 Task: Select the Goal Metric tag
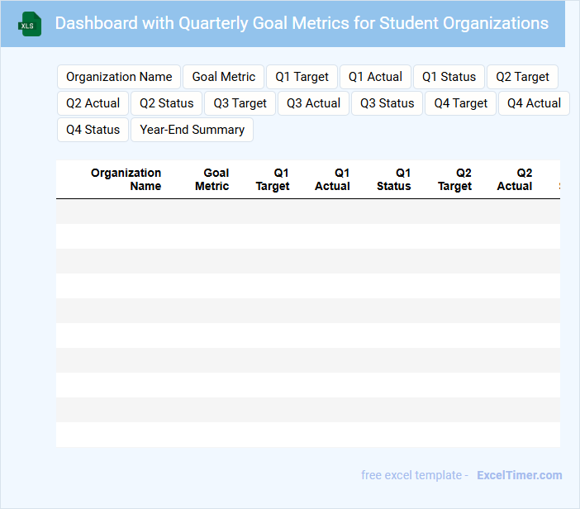(x=223, y=77)
